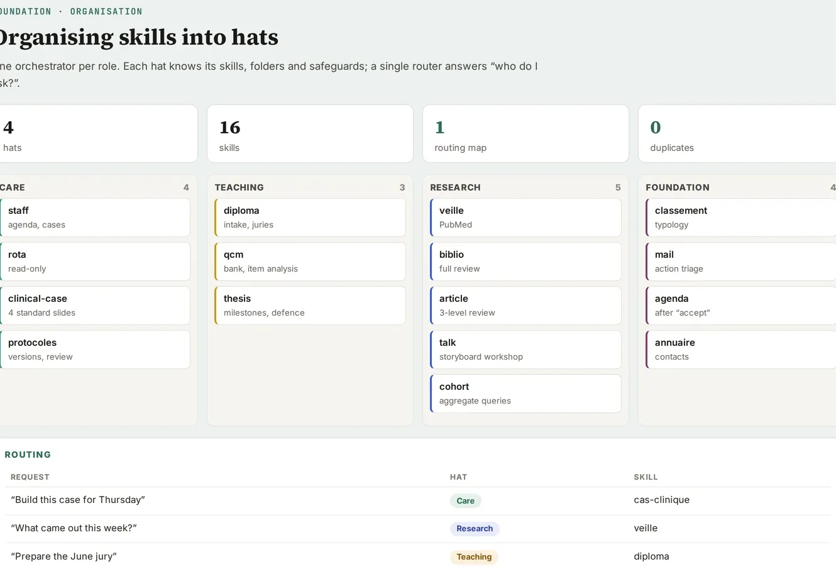Click the Teaching column count 3
Image resolution: width=836 pixels, height=569 pixels.
(x=402, y=187)
